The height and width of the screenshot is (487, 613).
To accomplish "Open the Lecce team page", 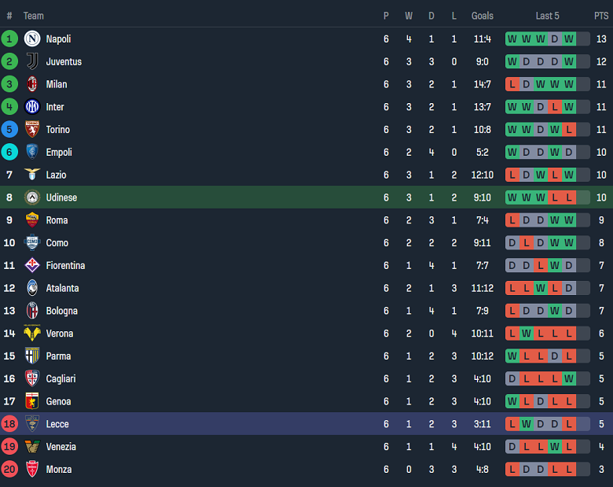I will (x=57, y=424).
